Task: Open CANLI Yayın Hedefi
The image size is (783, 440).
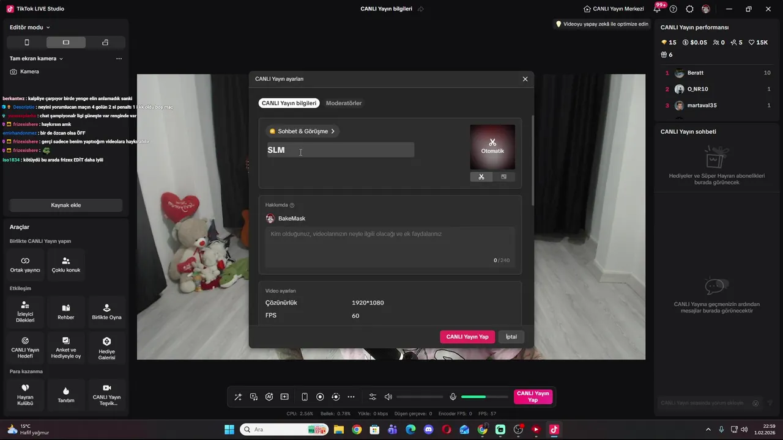Action: [x=25, y=348]
